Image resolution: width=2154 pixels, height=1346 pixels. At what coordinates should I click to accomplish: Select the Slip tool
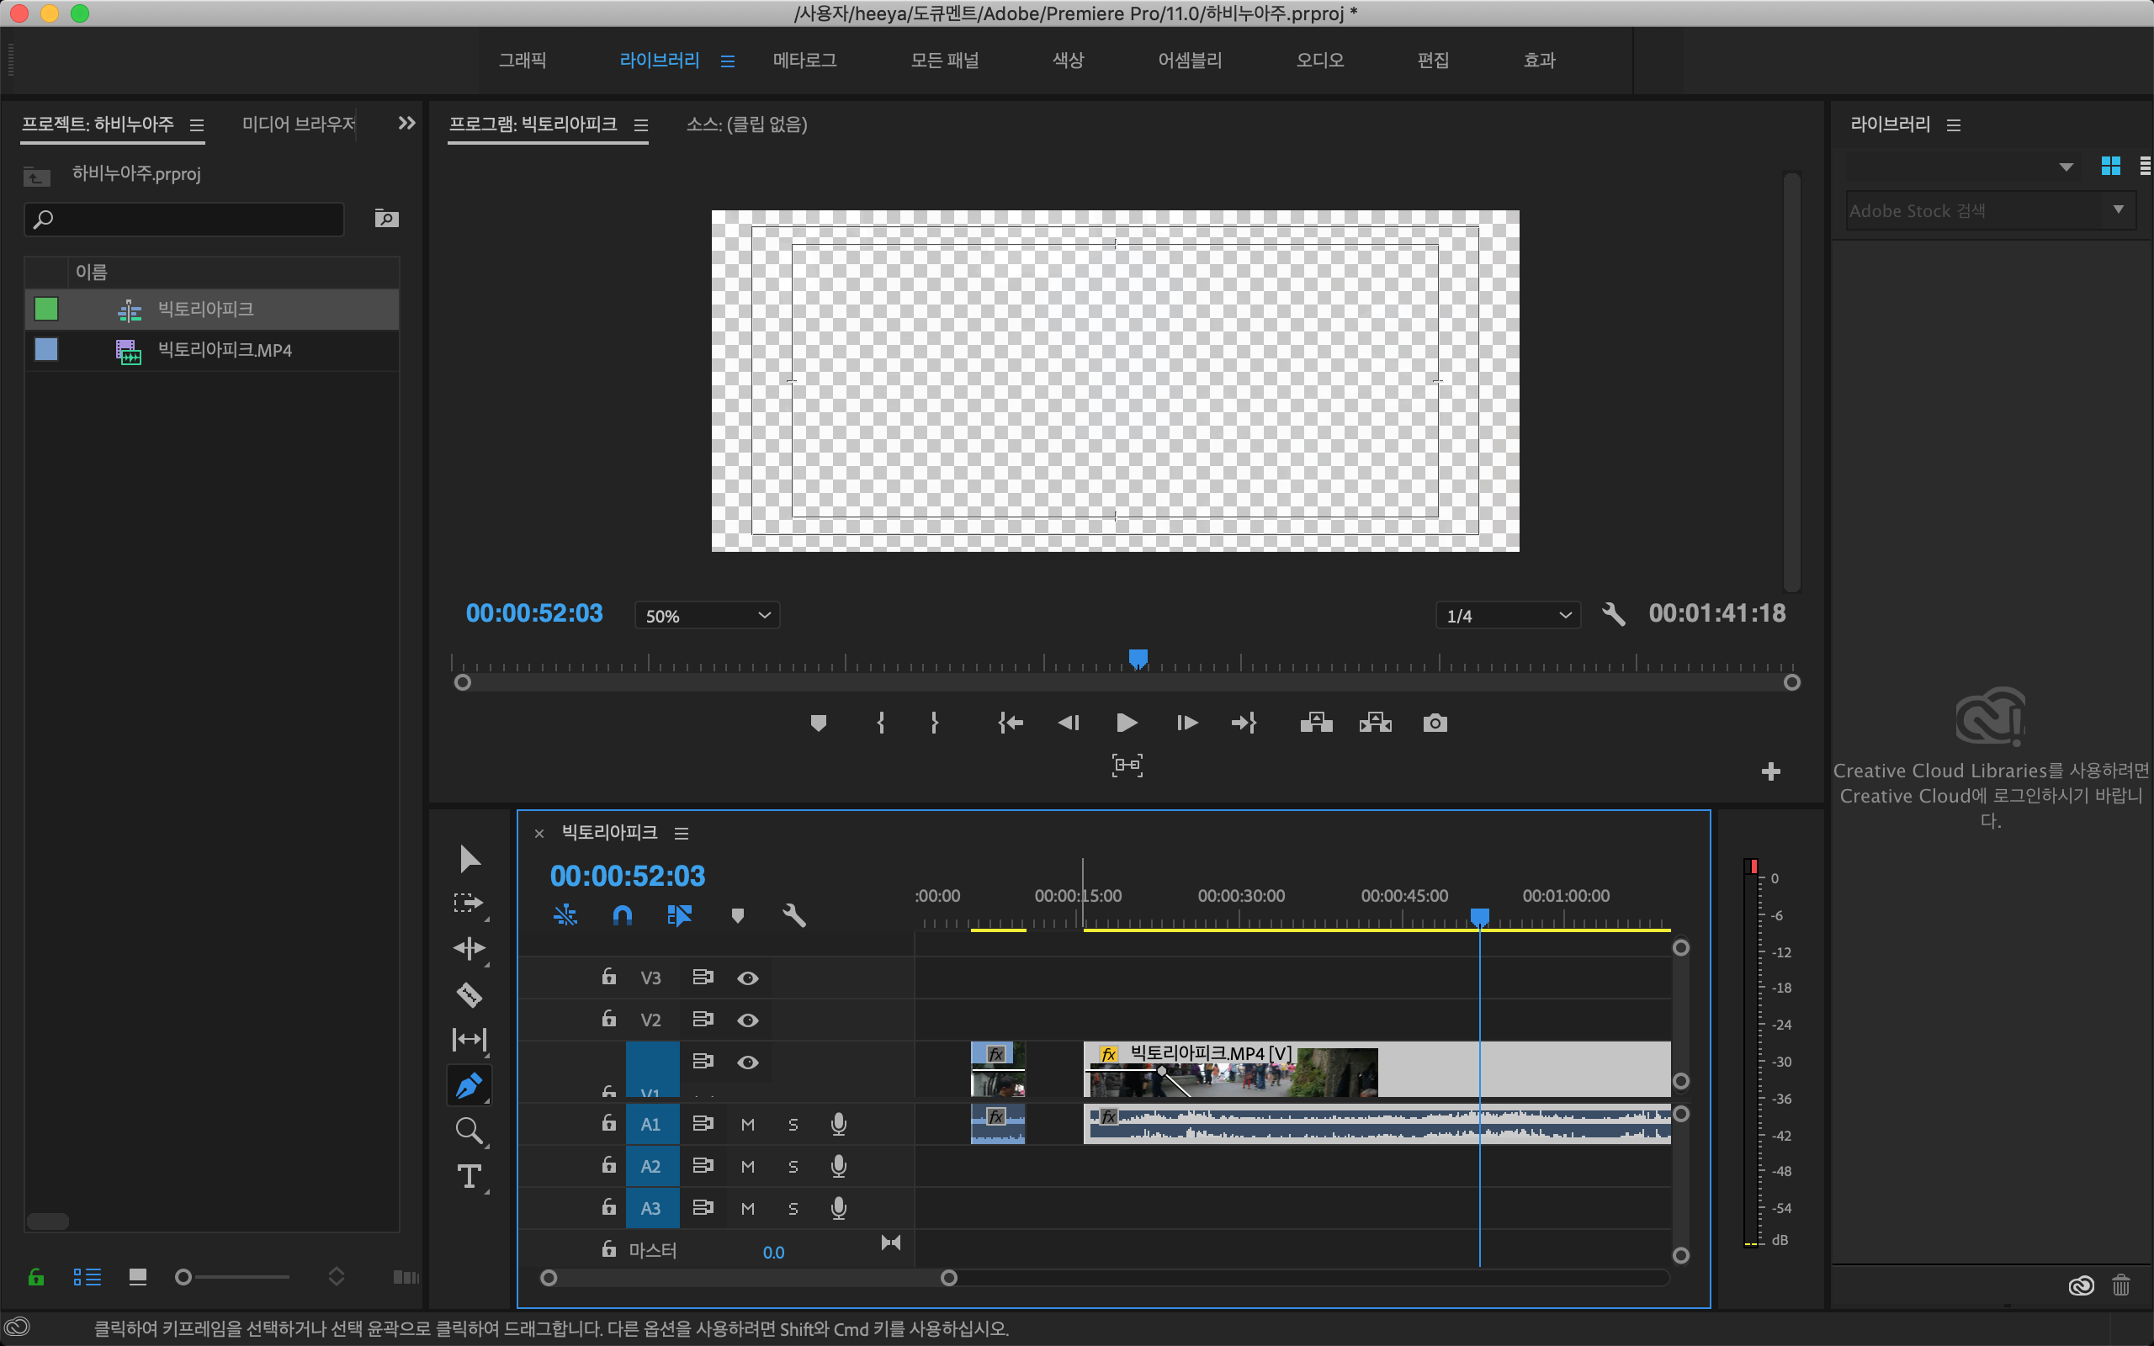pyautogui.click(x=469, y=1039)
